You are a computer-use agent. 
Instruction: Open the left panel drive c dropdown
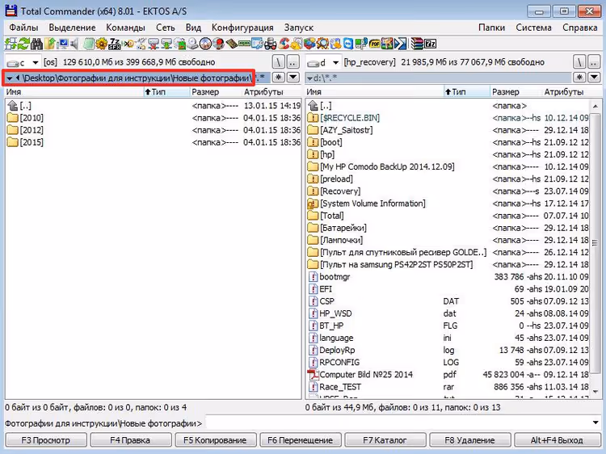click(x=36, y=62)
